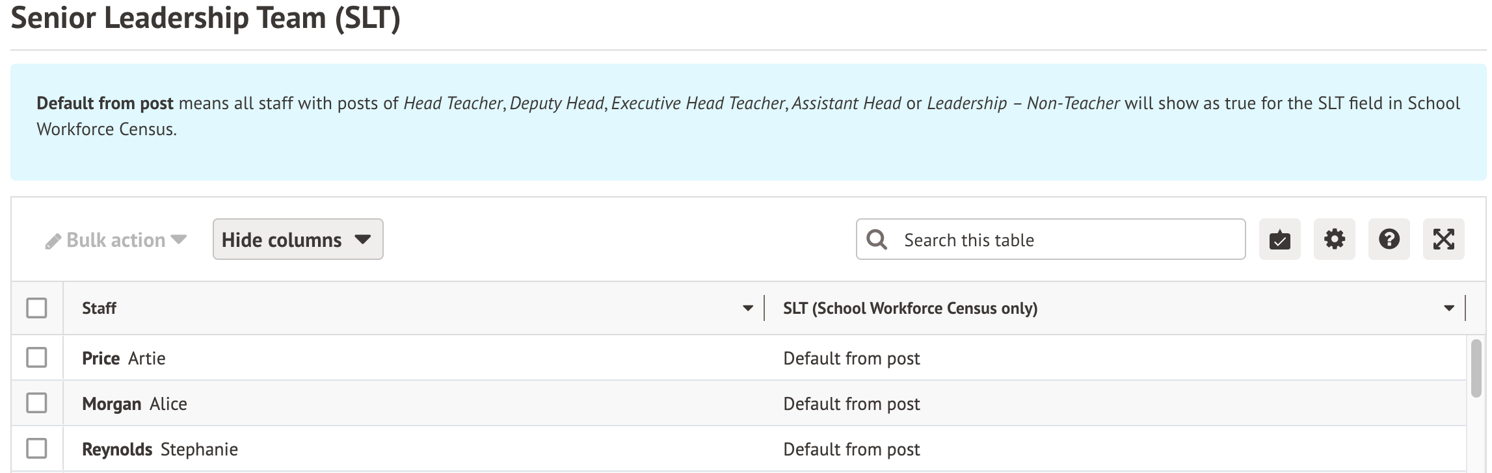
Task: Click the table's vertical scrollbar handle
Action: (1475, 368)
